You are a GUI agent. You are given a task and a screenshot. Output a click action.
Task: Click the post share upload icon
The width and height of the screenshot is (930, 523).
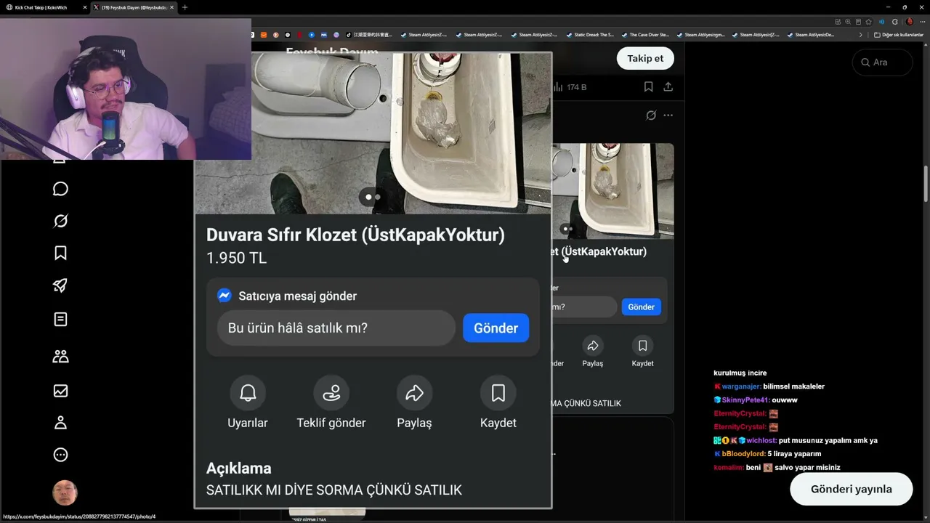click(x=668, y=87)
